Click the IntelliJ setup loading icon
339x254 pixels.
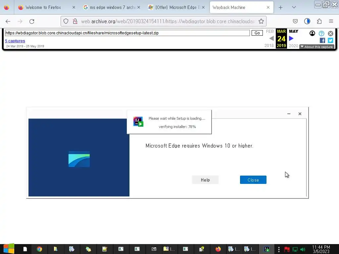(138, 122)
